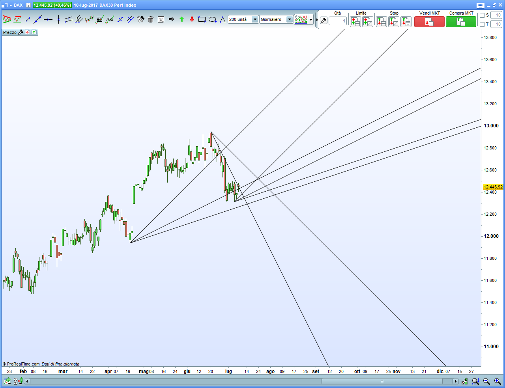Select the rectangle drawing tool
The height and width of the screenshot is (388, 505).
202,19
